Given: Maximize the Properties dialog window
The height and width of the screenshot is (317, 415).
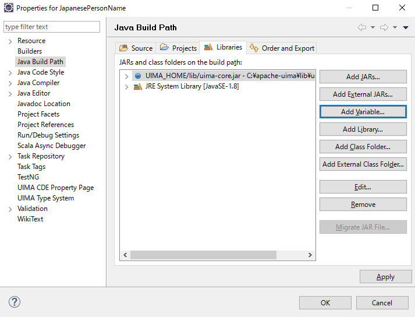Looking at the screenshot, I should coord(375,8).
